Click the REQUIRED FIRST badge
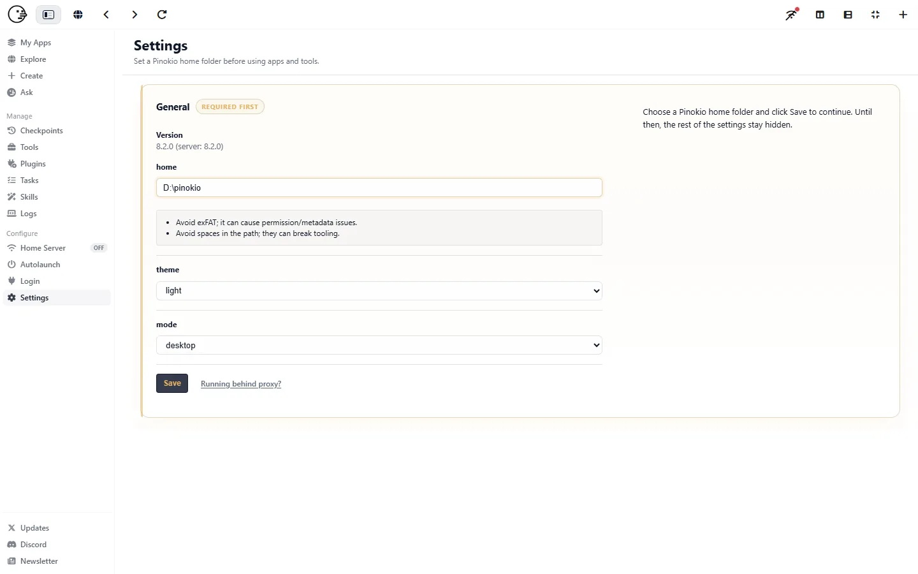The image size is (918, 574). click(230, 107)
